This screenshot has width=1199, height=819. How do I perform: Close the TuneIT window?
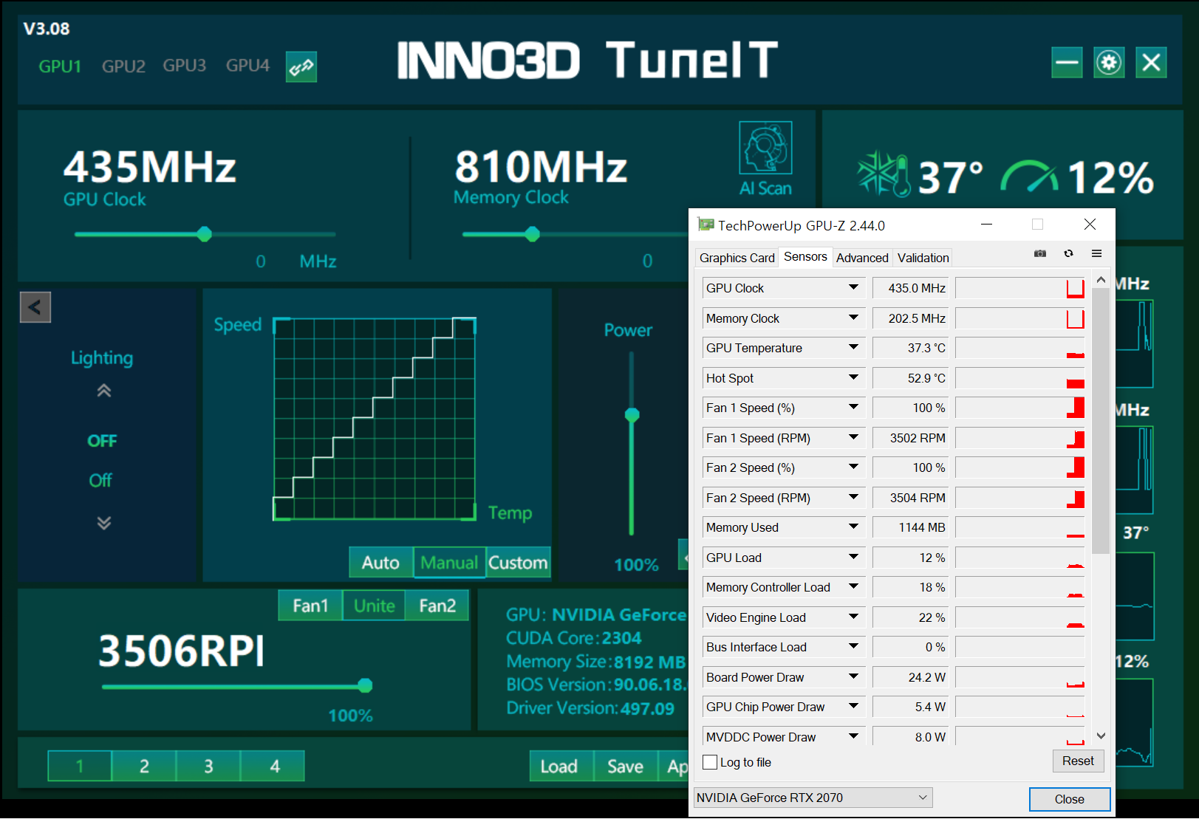click(1151, 63)
